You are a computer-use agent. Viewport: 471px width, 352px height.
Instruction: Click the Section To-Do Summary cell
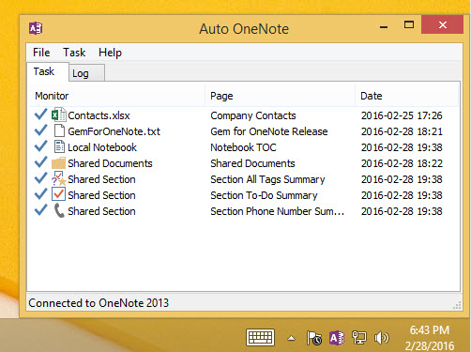(x=264, y=195)
